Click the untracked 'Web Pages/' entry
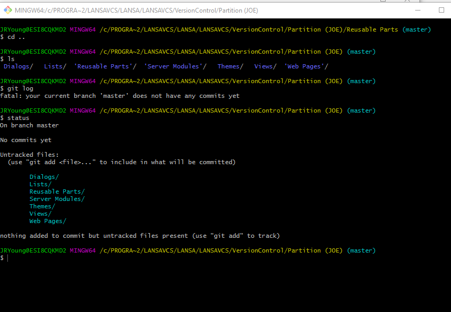Viewport: 451px width, 312px height. pyautogui.click(x=47, y=220)
